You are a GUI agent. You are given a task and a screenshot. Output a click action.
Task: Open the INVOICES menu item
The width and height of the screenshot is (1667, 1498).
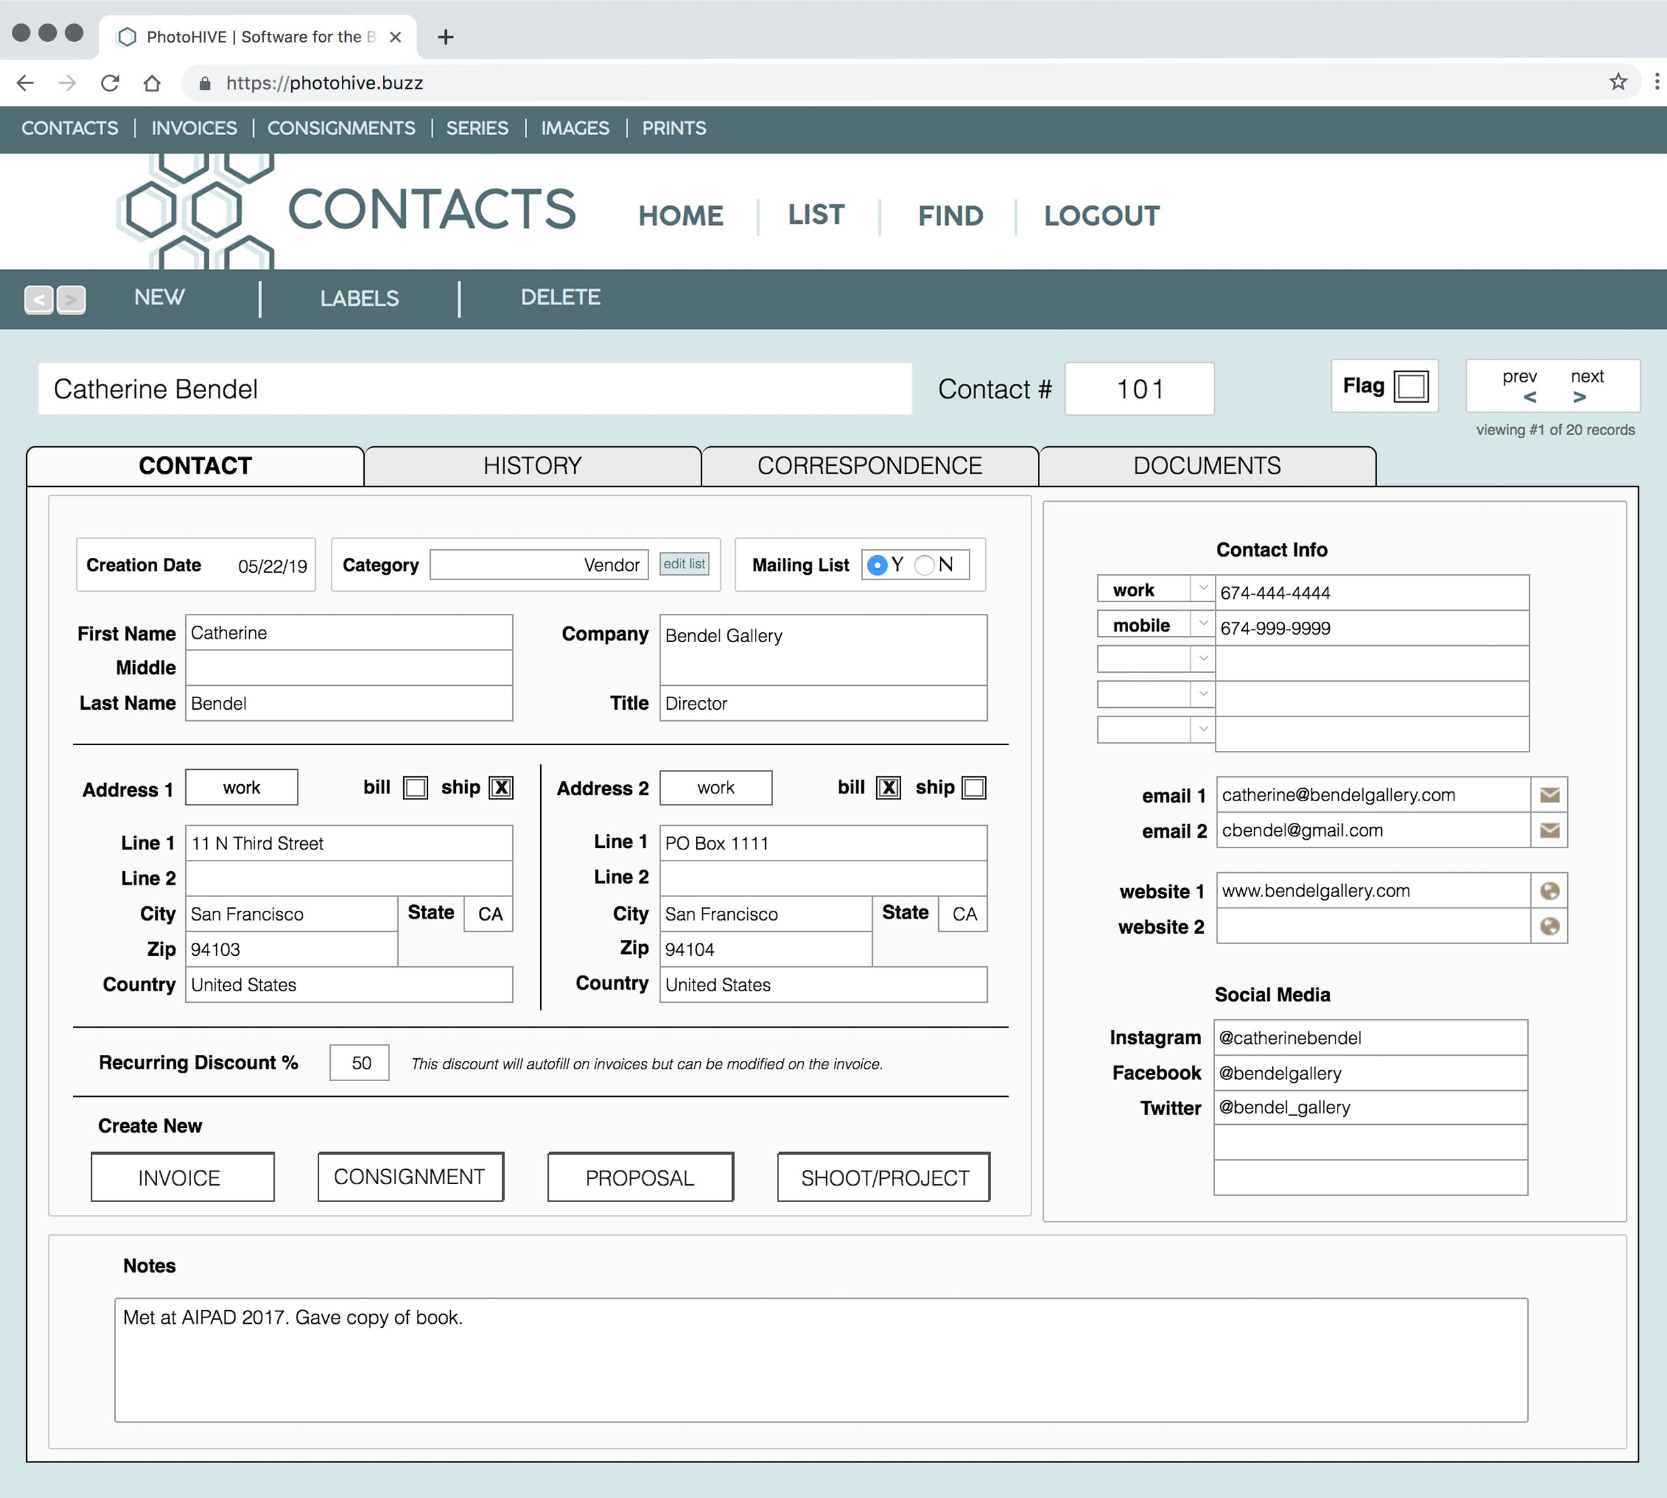point(194,129)
